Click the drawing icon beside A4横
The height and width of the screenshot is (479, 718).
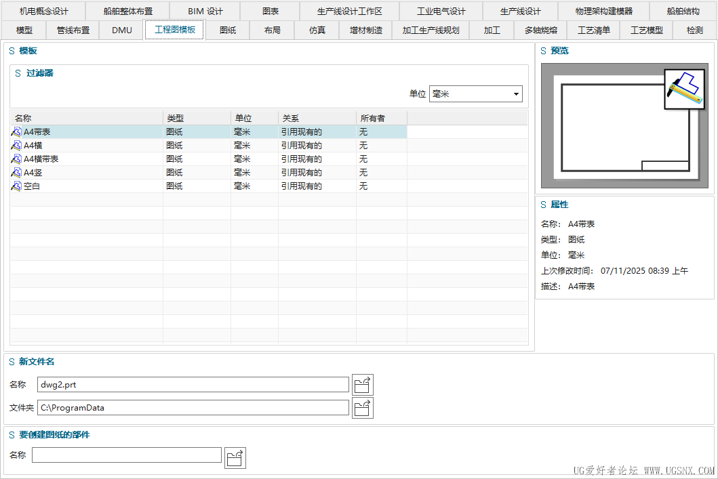tap(16, 146)
